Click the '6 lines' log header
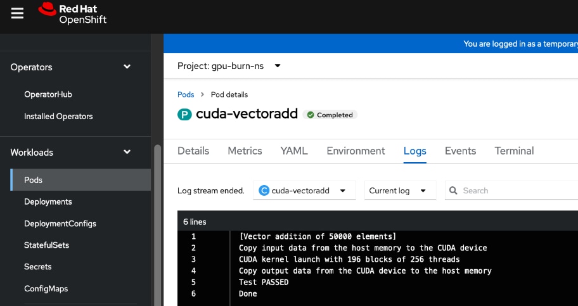 (x=195, y=222)
